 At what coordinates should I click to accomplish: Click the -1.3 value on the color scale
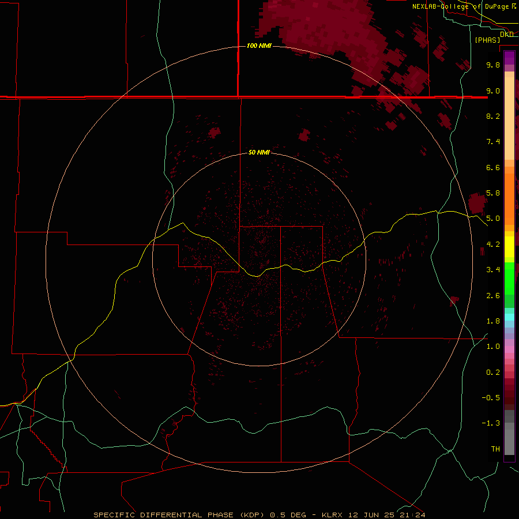tap(491, 423)
